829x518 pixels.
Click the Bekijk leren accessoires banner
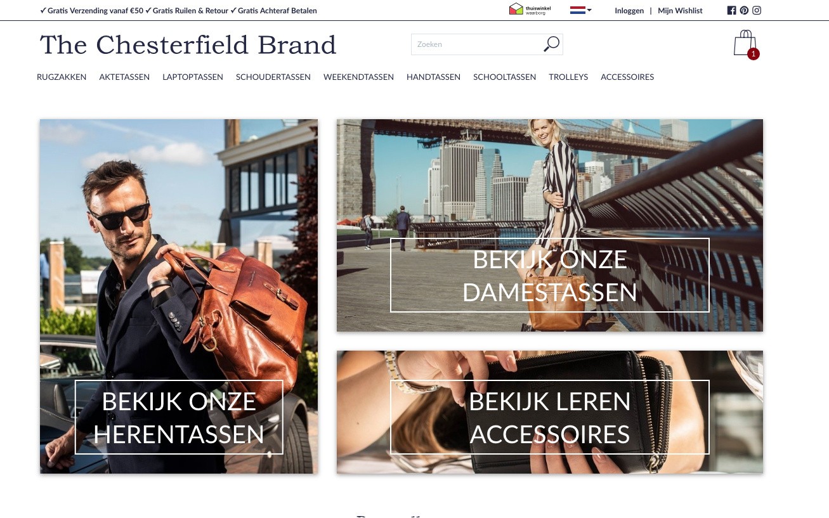(x=550, y=412)
